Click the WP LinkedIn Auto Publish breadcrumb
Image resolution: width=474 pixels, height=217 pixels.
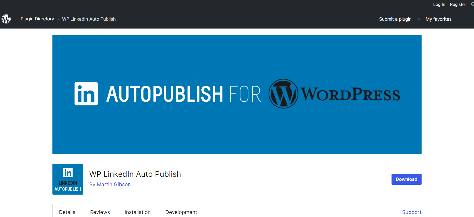tap(89, 19)
